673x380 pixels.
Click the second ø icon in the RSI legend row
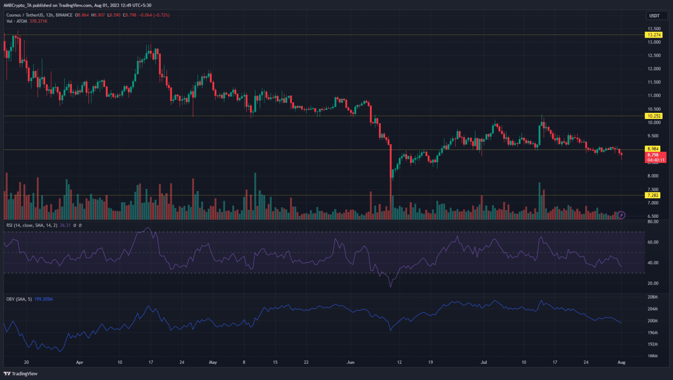tap(81, 225)
